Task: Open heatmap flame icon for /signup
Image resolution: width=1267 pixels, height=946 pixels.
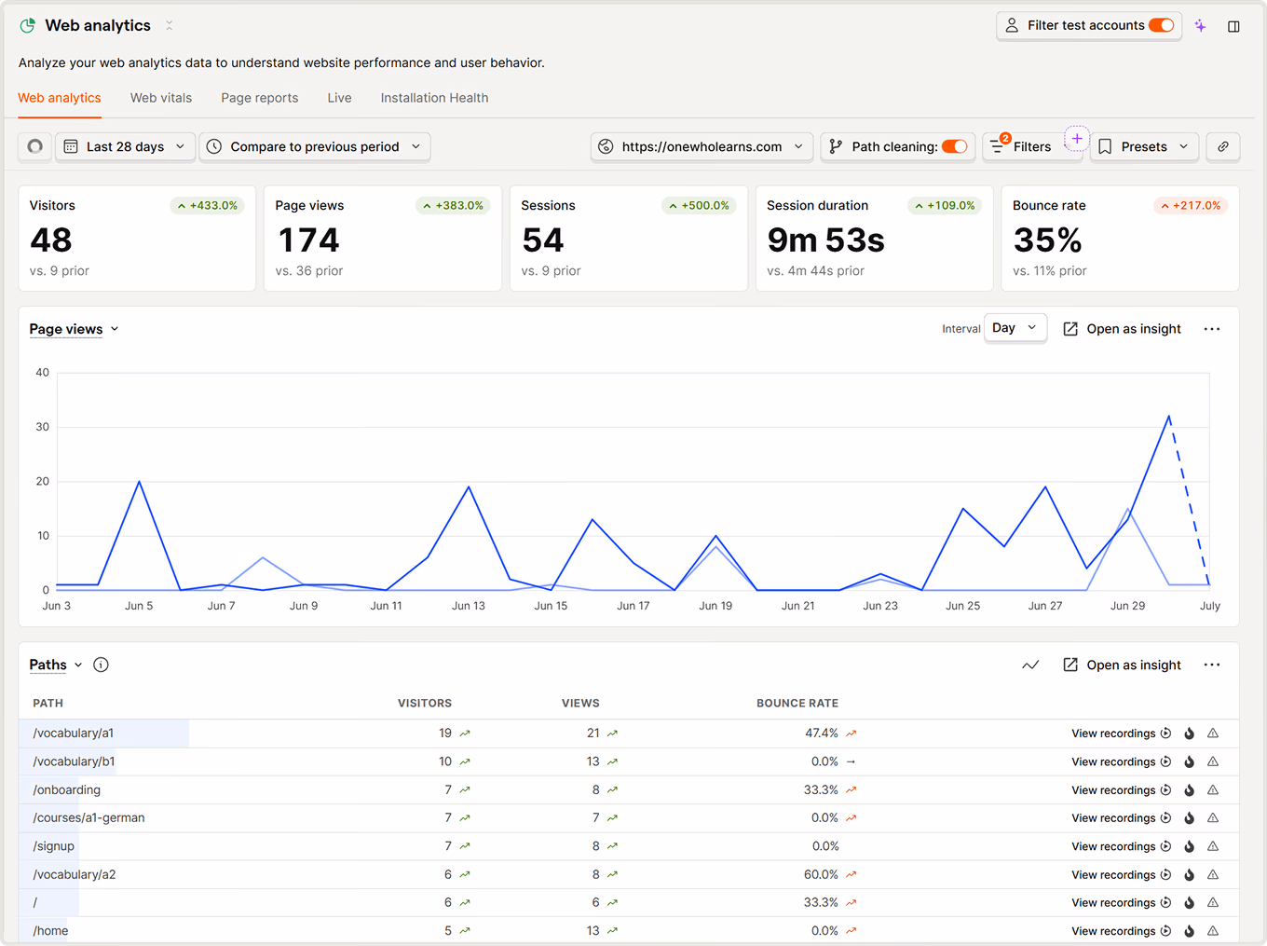Action: point(1190,846)
